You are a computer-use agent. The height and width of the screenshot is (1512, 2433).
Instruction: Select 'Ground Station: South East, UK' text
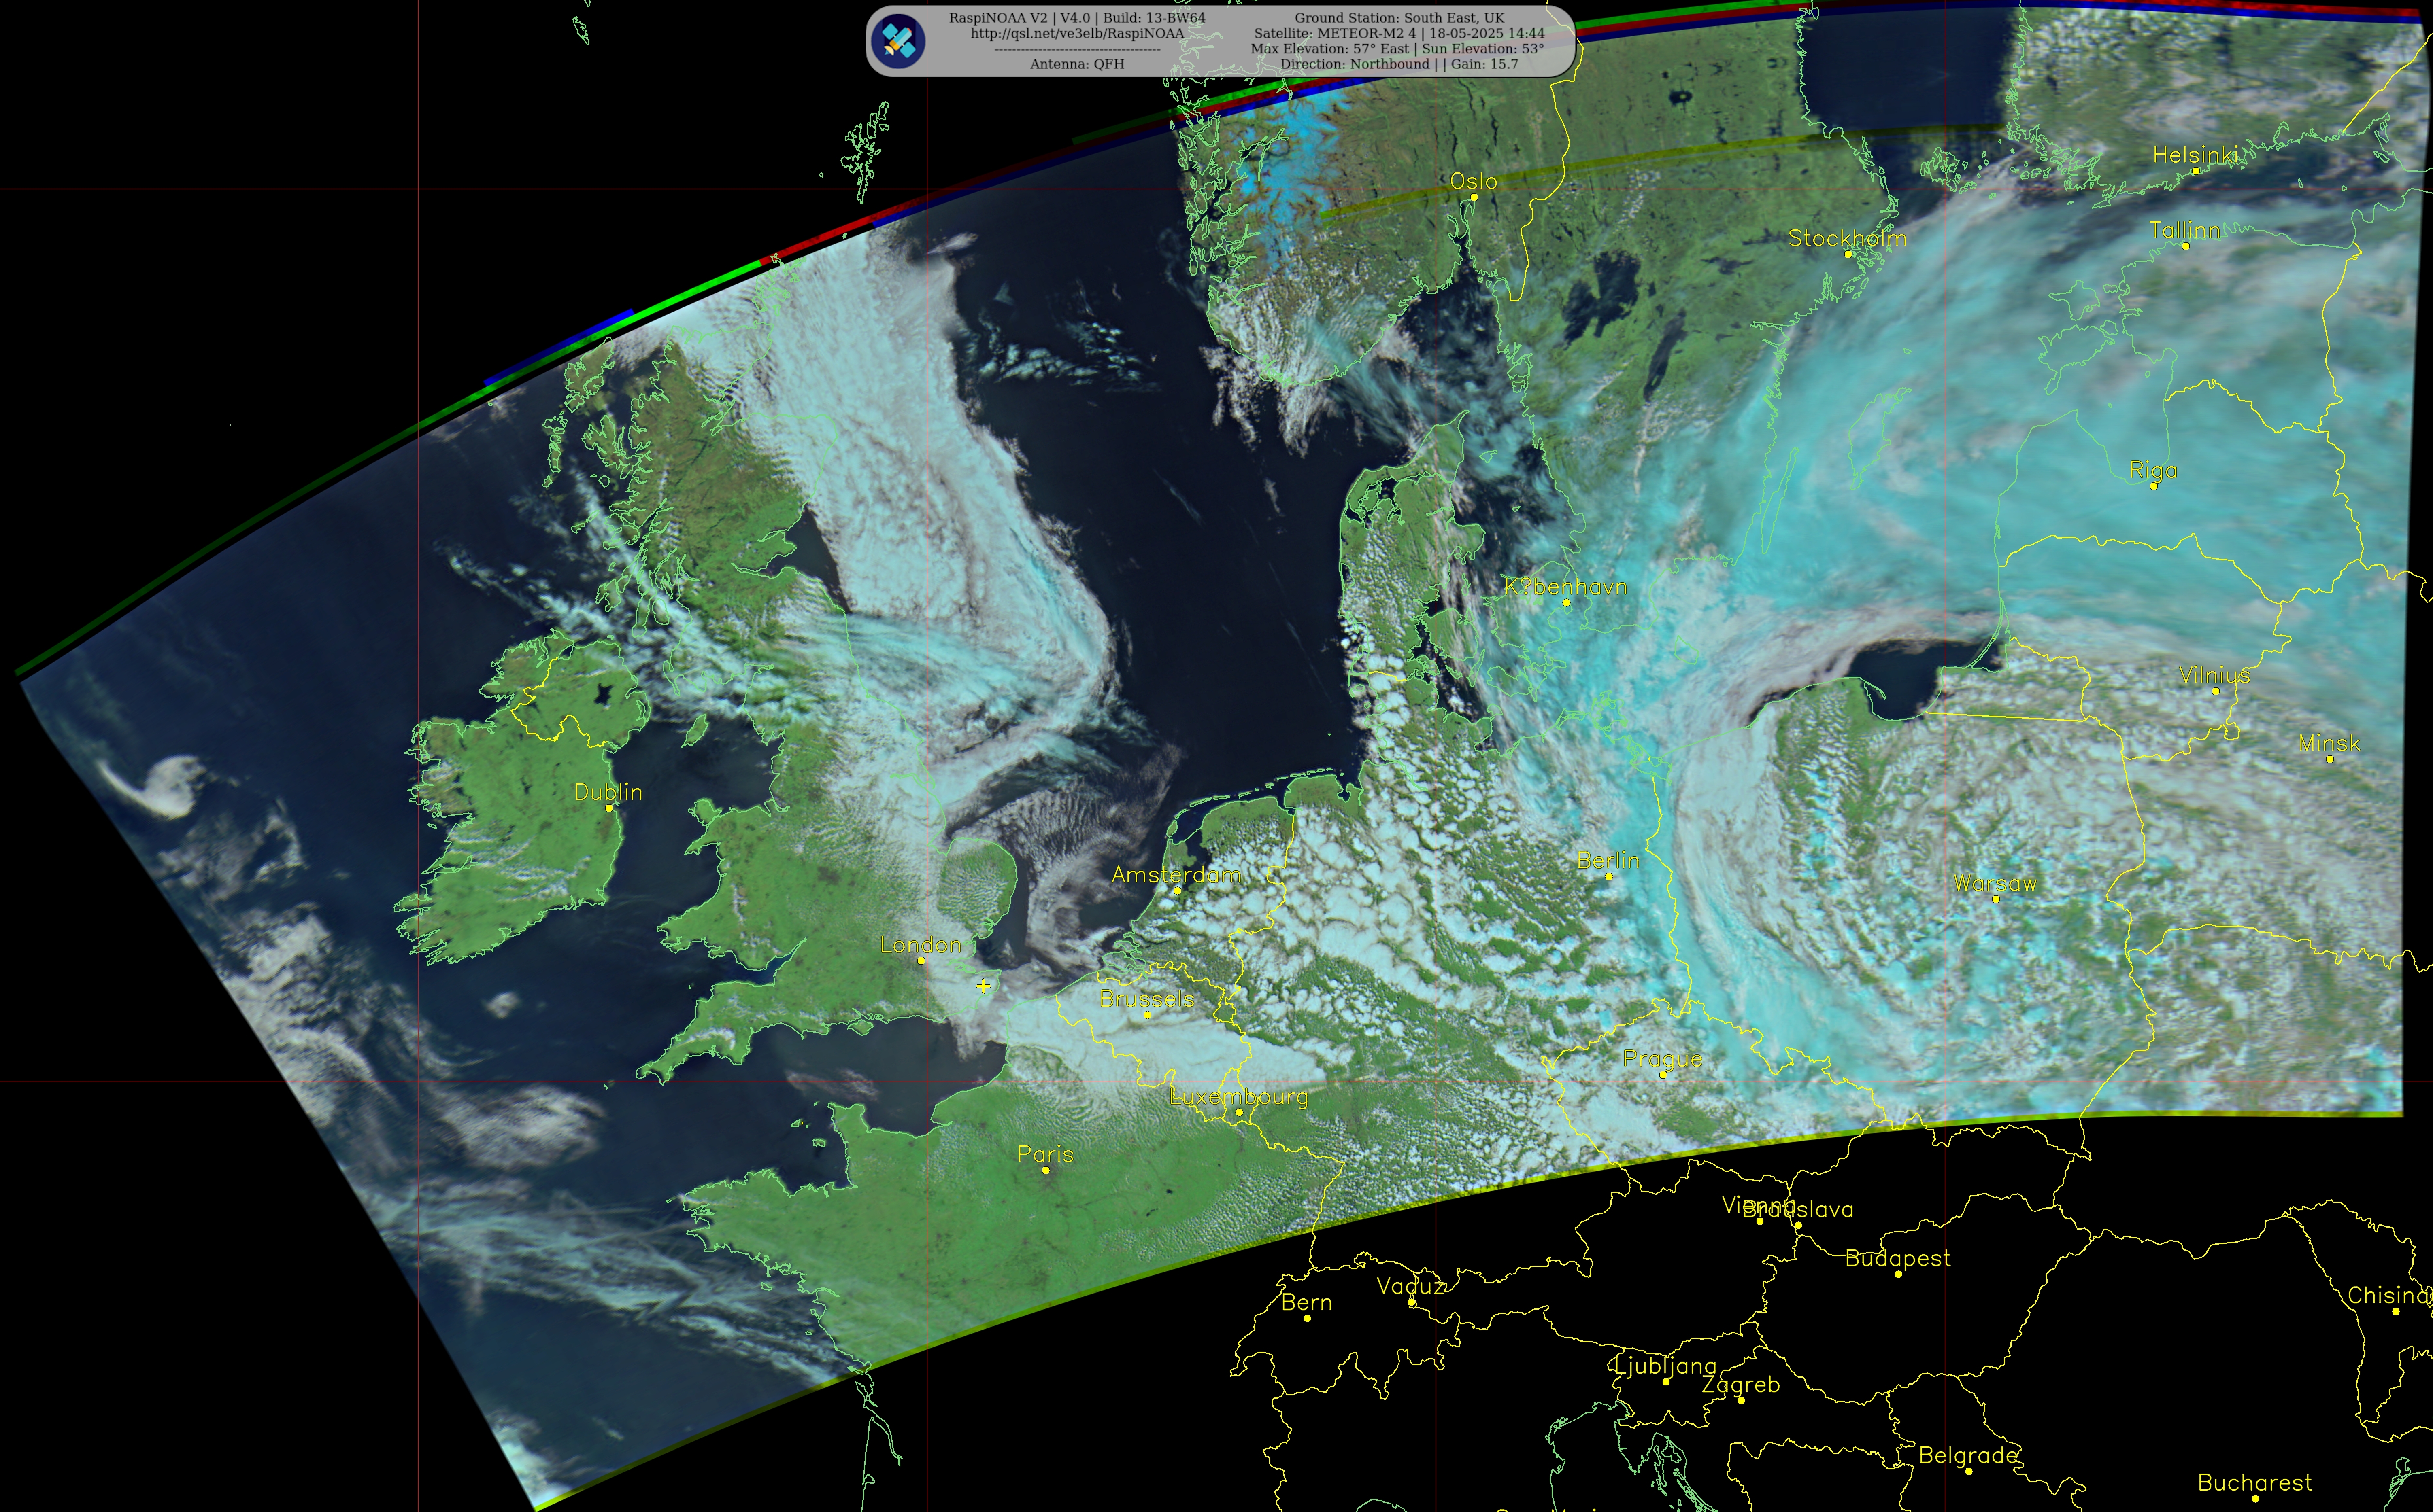tap(1399, 18)
